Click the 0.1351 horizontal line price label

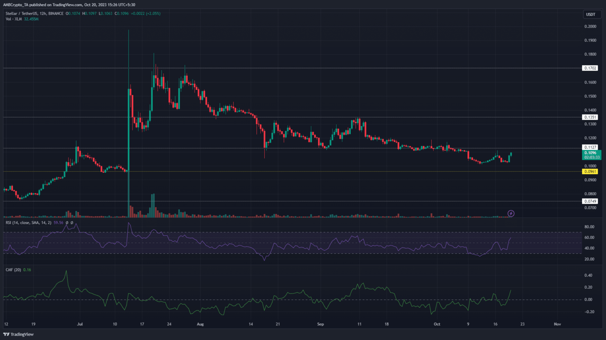tap(590, 117)
